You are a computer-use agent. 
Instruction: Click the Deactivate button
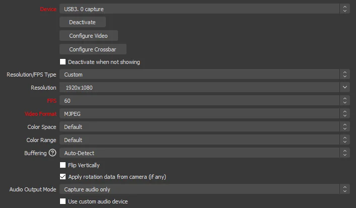click(x=82, y=22)
